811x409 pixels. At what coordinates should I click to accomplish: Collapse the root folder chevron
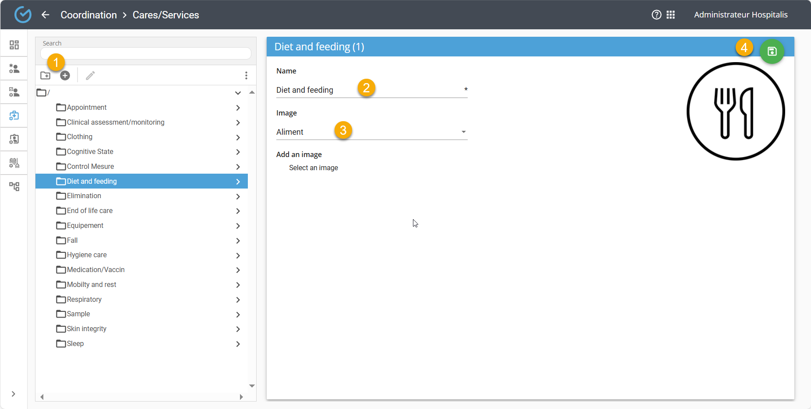tap(238, 93)
